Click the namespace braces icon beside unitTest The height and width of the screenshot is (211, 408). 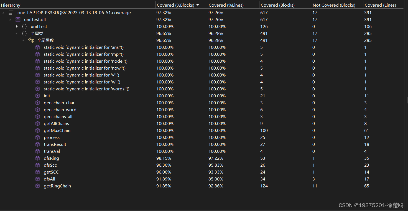point(24,27)
